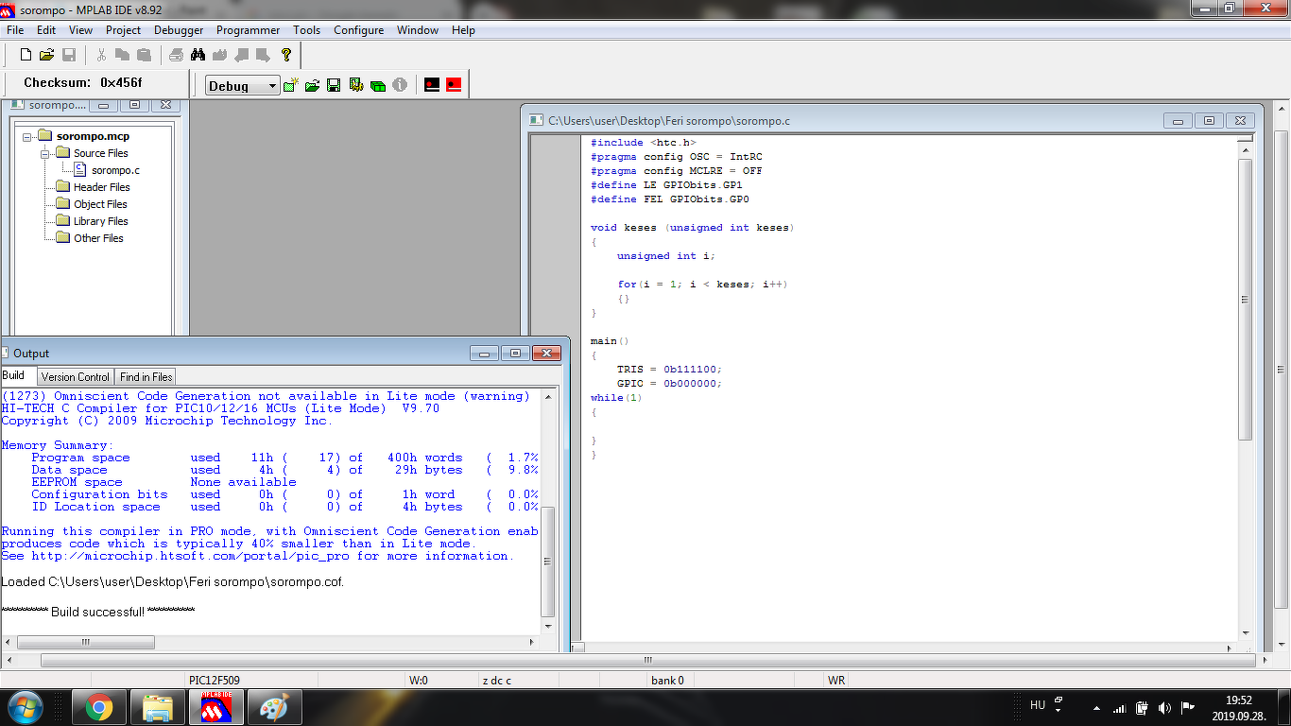Collapse the Source Files folder
The width and height of the screenshot is (1291, 726).
(44, 153)
